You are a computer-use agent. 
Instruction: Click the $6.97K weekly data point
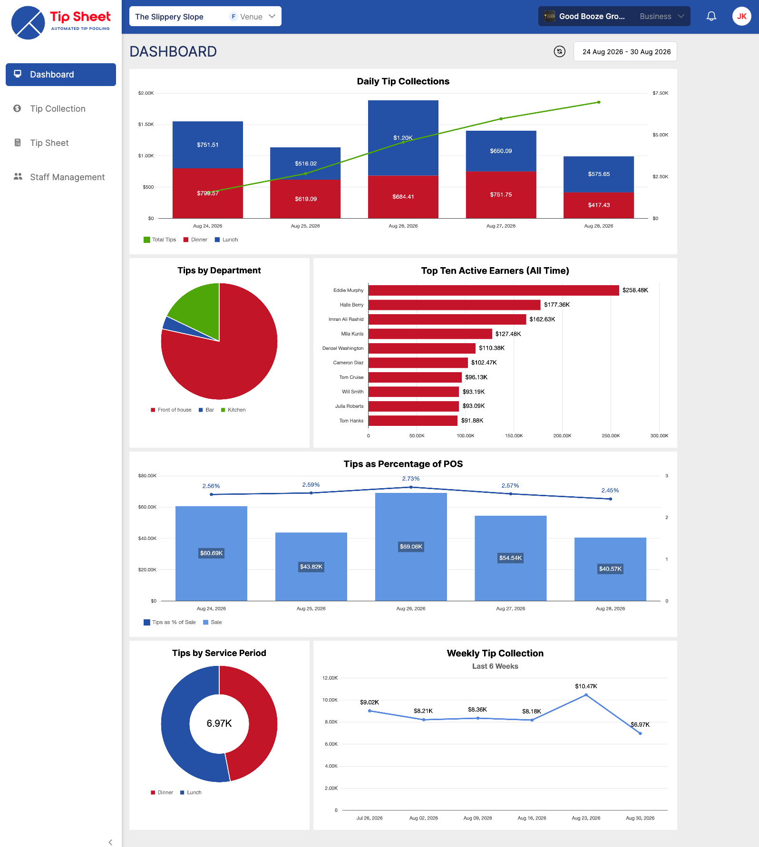point(640,733)
